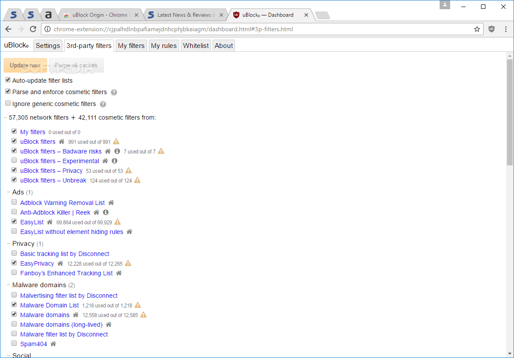
Task: Open the Settings tab
Action: pyautogui.click(x=48, y=45)
